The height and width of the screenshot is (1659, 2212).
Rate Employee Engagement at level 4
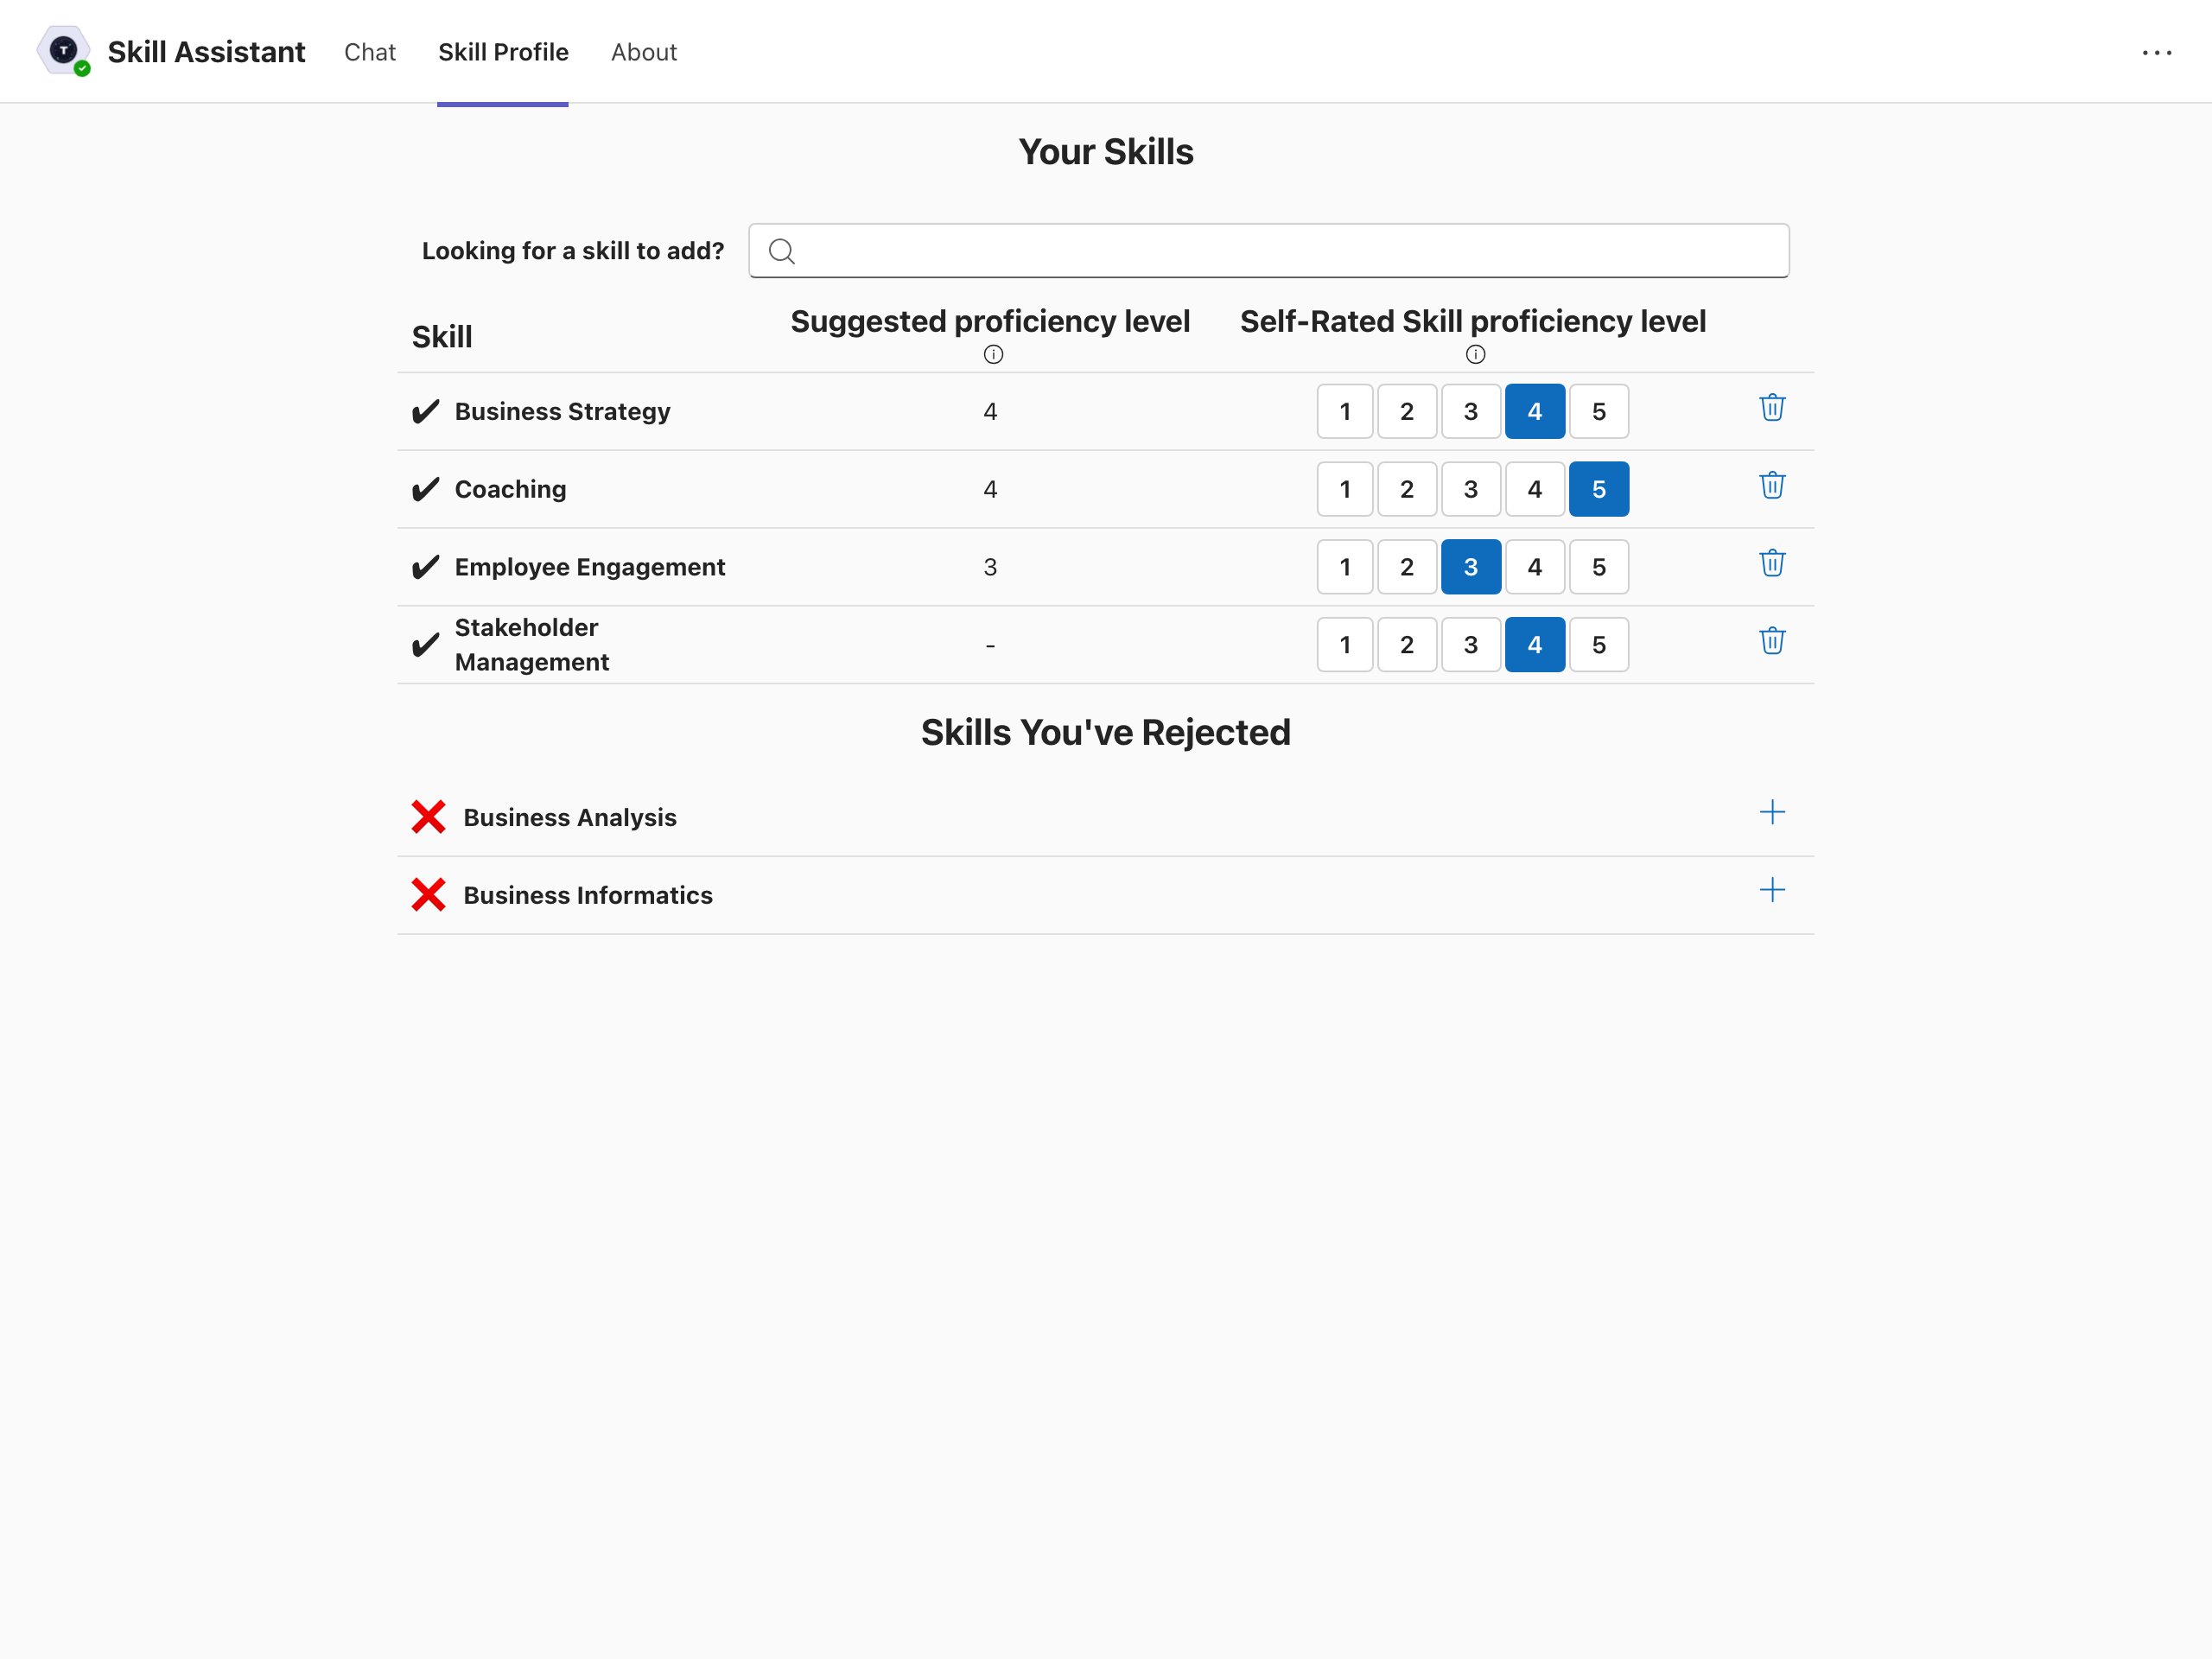[x=1535, y=567]
